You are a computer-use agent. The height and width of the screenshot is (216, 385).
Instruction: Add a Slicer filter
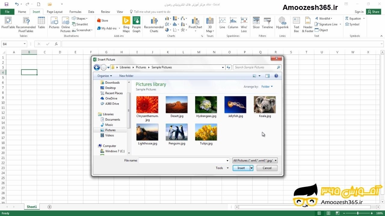256,23
